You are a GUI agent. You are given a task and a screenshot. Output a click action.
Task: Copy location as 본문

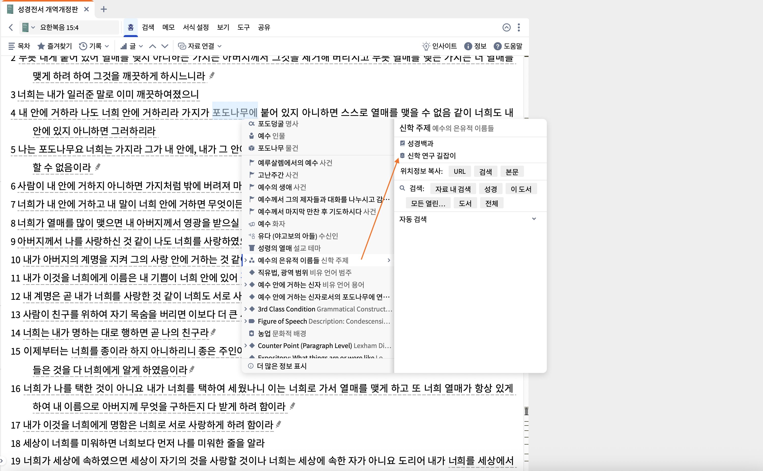click(x=512, y=172)
